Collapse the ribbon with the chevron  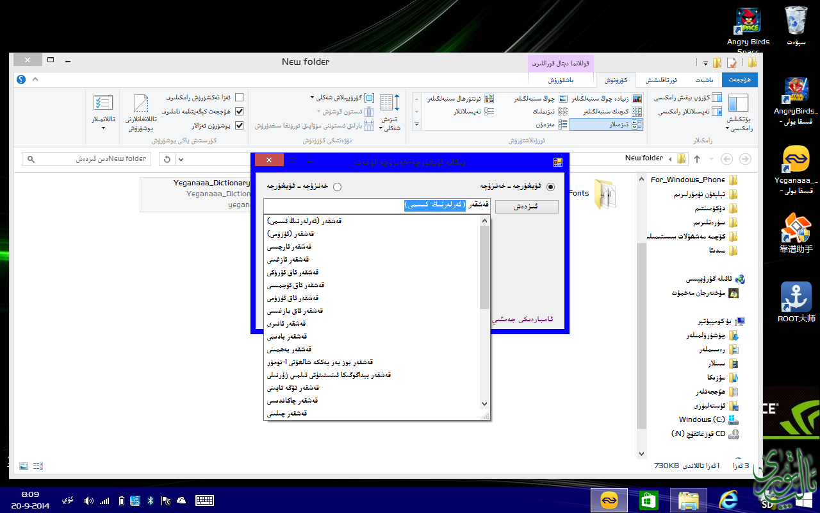point(35,80)
